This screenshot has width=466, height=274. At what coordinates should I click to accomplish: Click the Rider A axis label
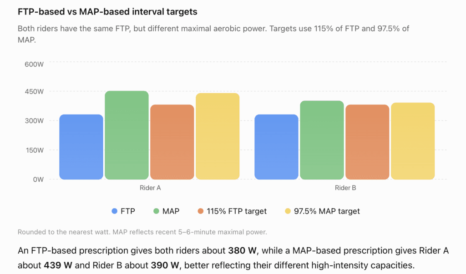[150, 188]
